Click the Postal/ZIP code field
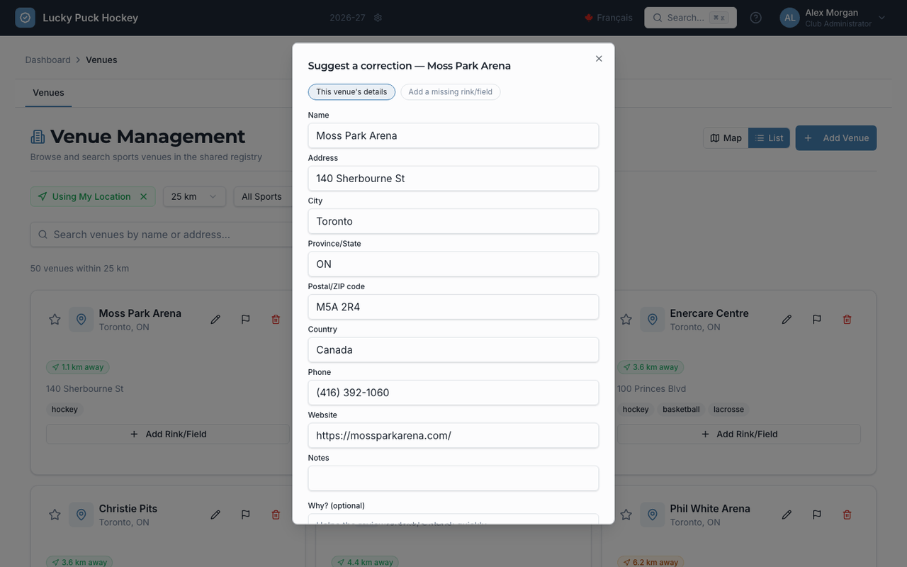Viewport: 907px width, 567px height. [453, 307]
